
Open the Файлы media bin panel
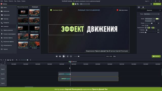pyautogui.click(x=8, y=8)
